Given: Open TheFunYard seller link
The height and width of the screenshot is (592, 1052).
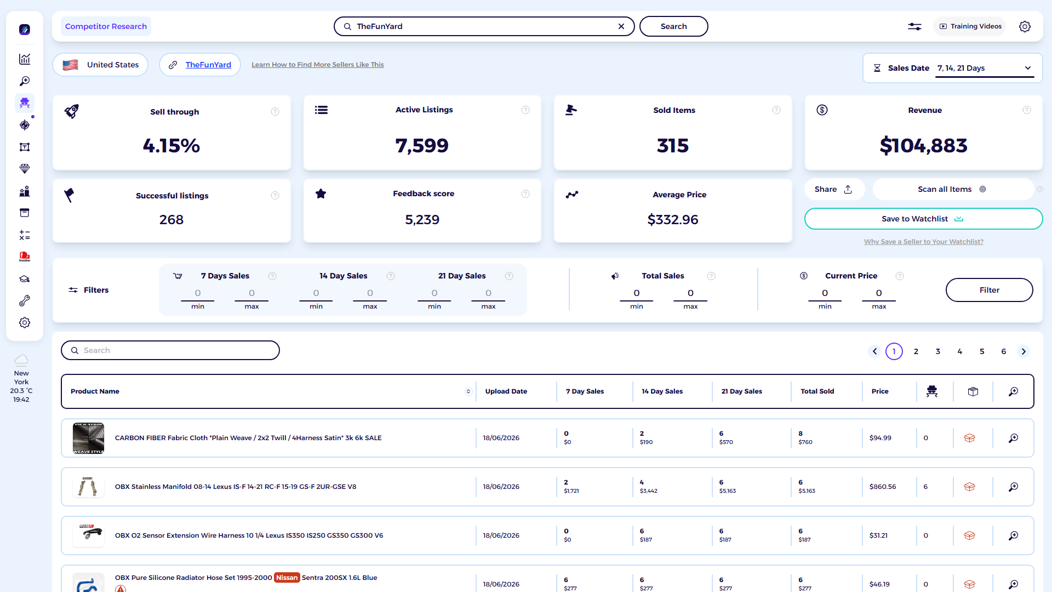Looking at the screenshot, I should pos(208,65).
